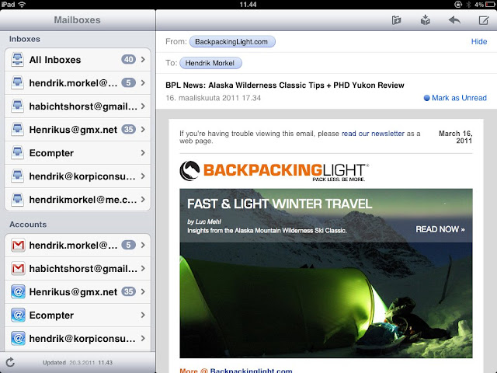Tap 'by Luc Mehl' author text
The image size is (497, 373).
(204, 221)
